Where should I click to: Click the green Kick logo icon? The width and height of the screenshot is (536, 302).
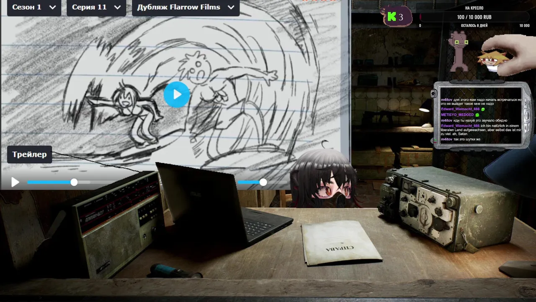tap(392, 17)
